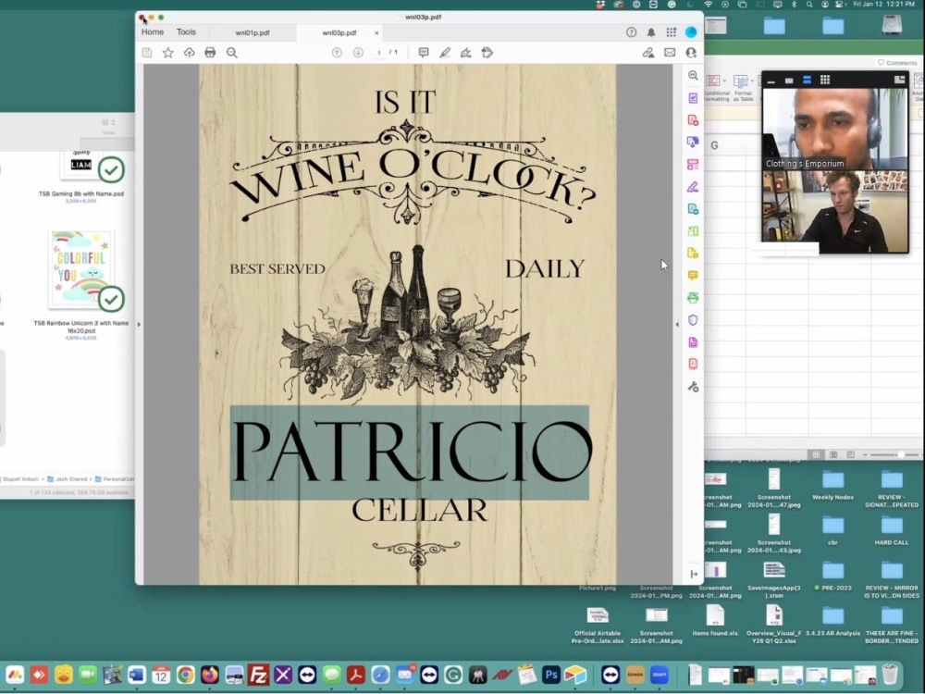Open the 3.4.23 AR Analysis folder
Image resolution: width=925 pixels, height=694 pixels.
(x=833, y=621)
